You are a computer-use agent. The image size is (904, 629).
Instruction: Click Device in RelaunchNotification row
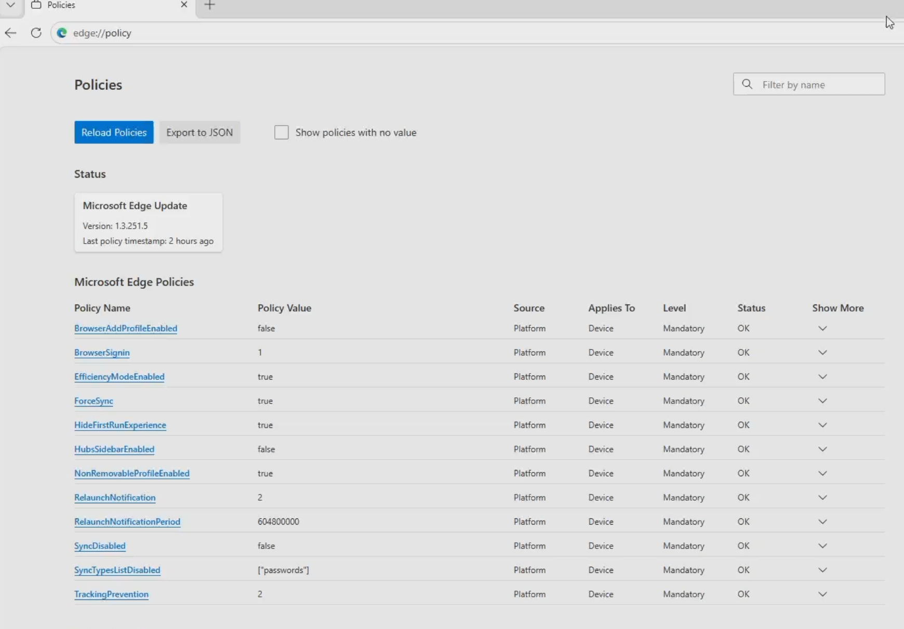pyautogui.click(x=601, y=498)
